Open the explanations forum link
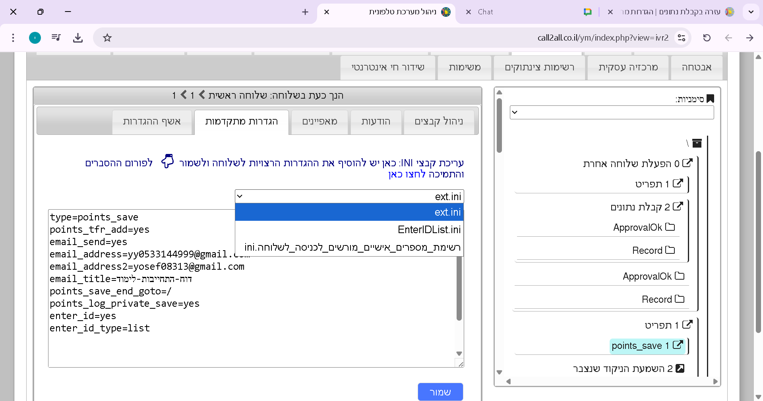 point(119,163)
